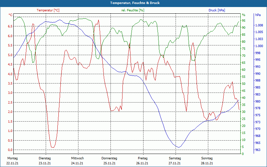Click the pressure axis value '985'

click(x=258, y=88)
